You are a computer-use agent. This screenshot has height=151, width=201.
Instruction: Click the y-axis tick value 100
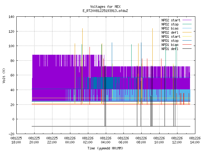pos(11,46)
